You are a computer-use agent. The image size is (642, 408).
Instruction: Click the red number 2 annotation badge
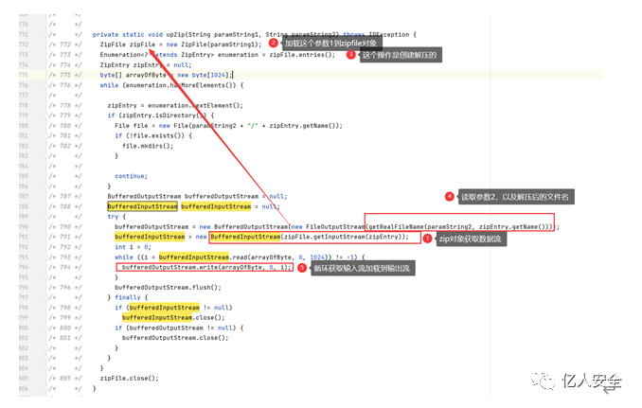273,43
